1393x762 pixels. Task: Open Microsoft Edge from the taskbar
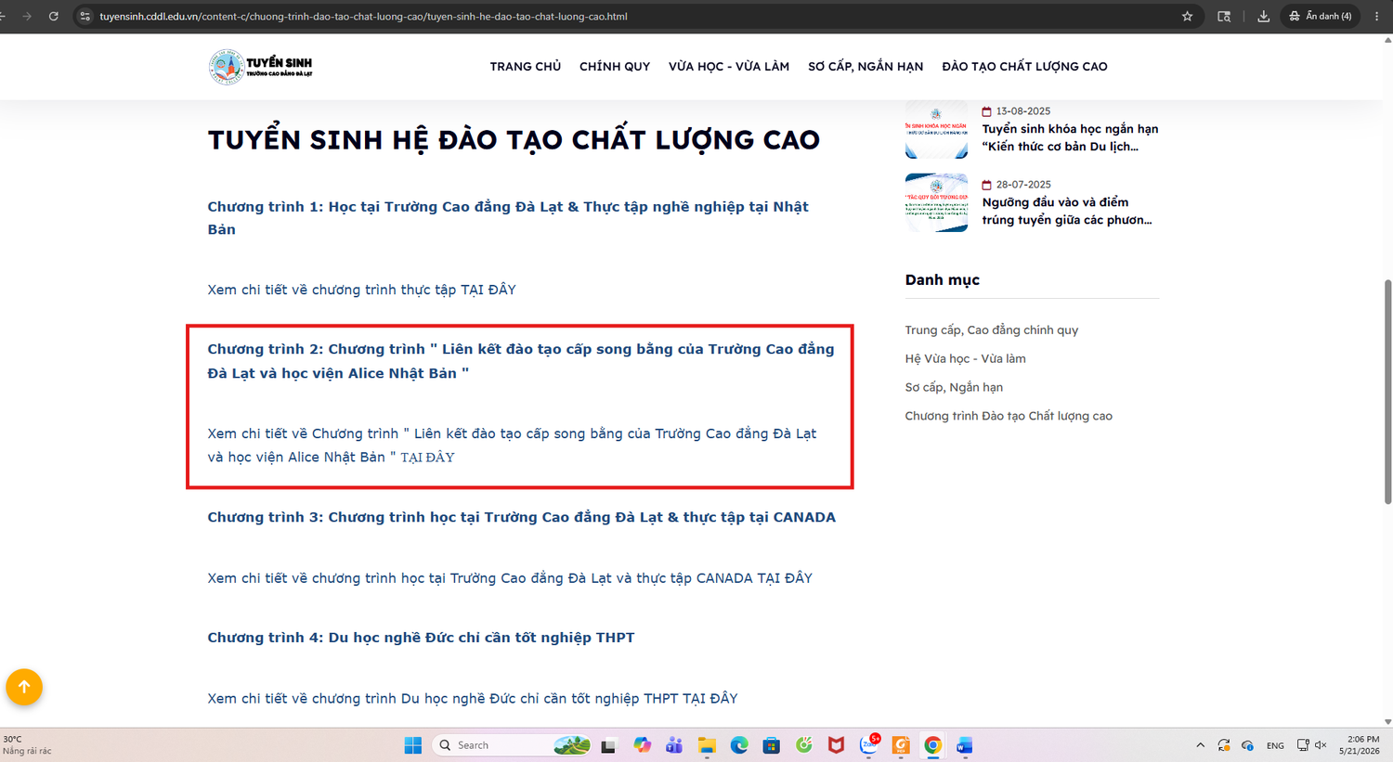[739, 745]
